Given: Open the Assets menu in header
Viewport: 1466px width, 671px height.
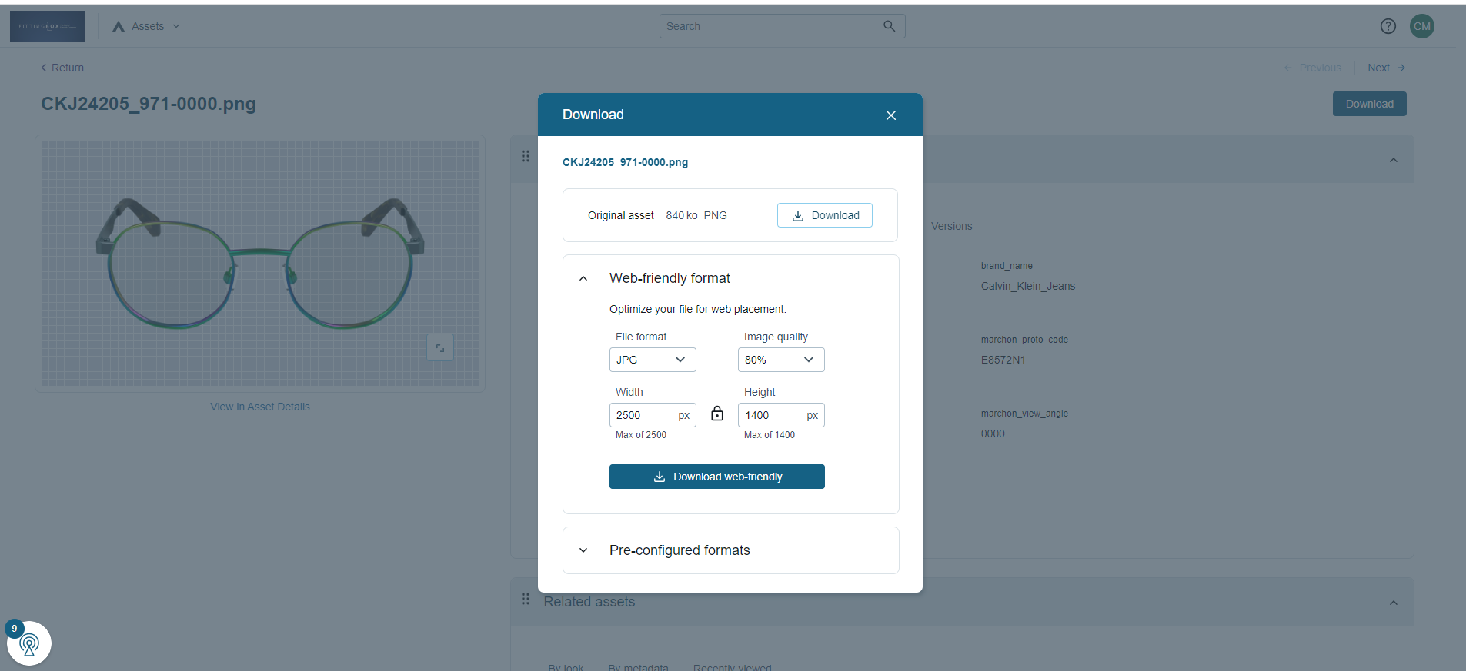Looking at the screenshot, I should pos(146,26).
